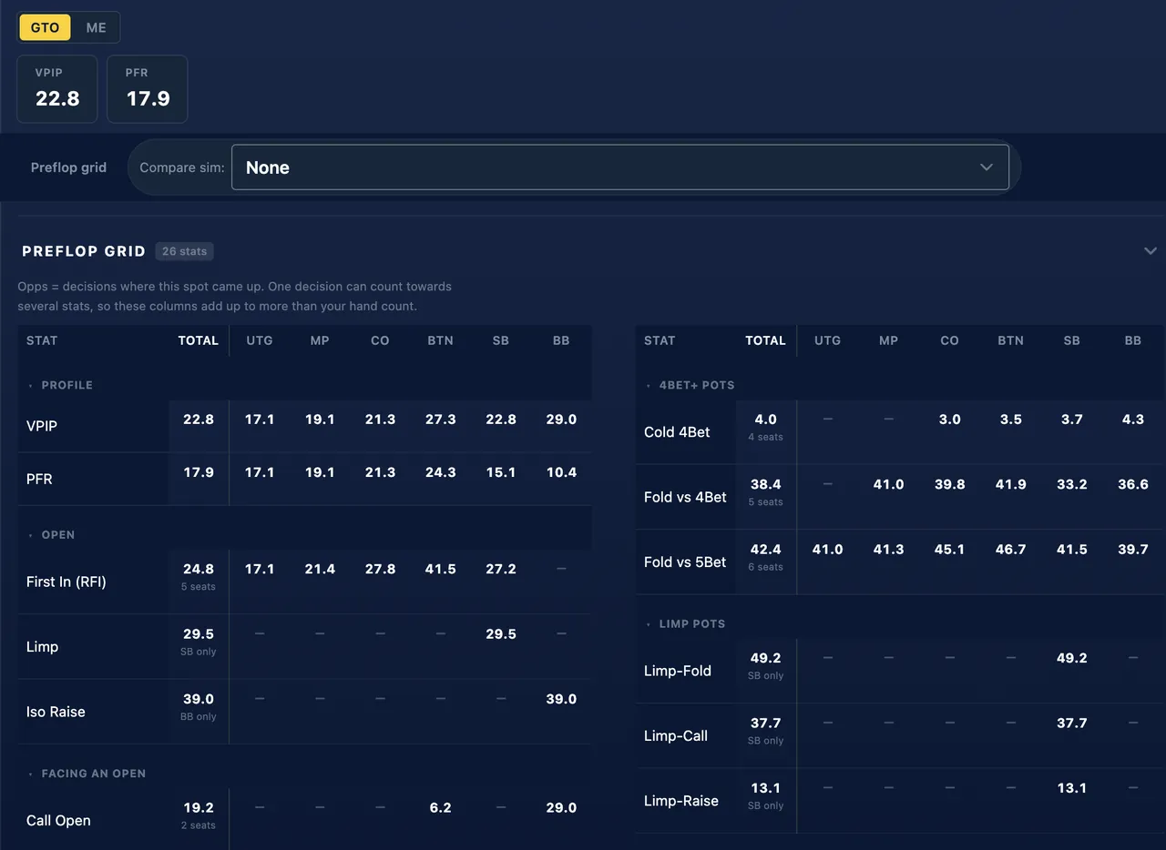The image size is (1166, 850).
Task: Click the Fold vs 5Bet BTN value 46.7
Action: [x=1010, y=549]
